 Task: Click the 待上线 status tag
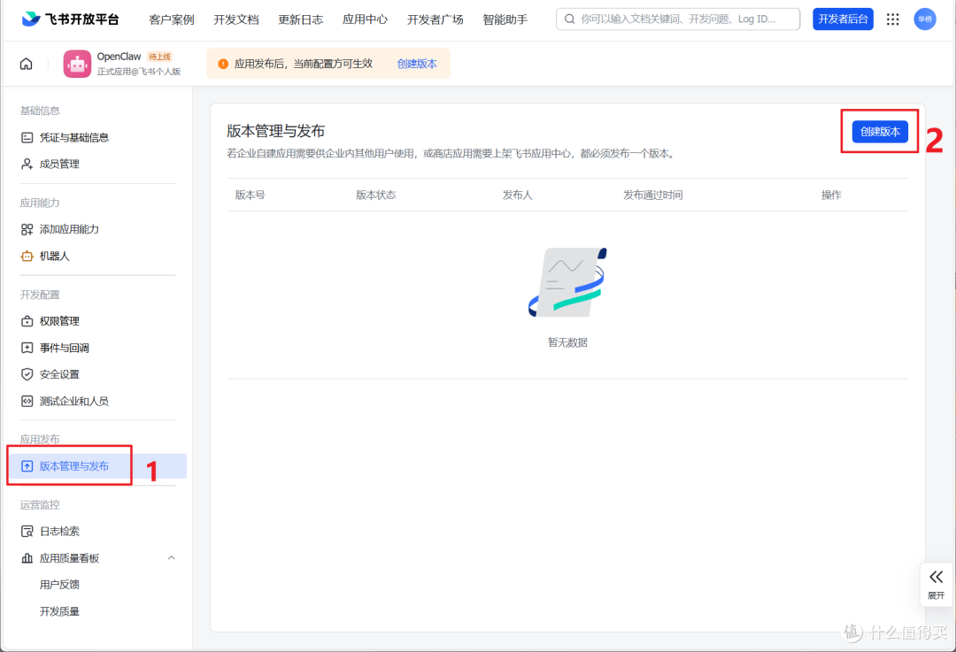[x=159, y=57]
